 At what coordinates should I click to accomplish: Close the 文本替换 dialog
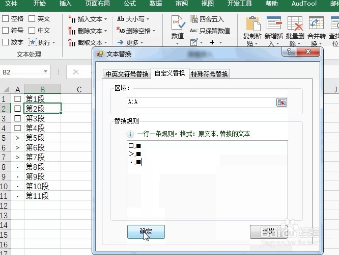point(308,52)
